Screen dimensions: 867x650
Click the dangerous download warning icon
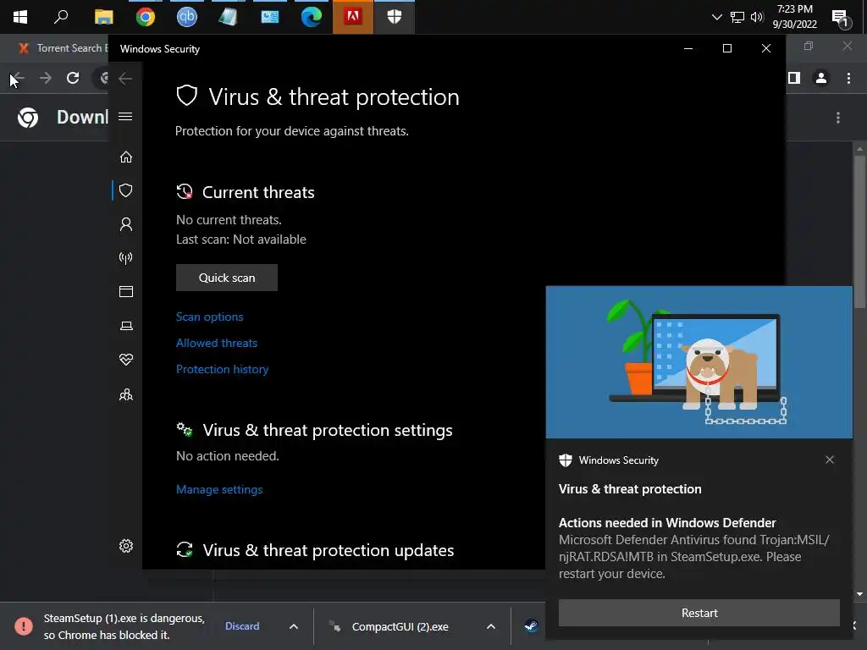pos(24,626)
